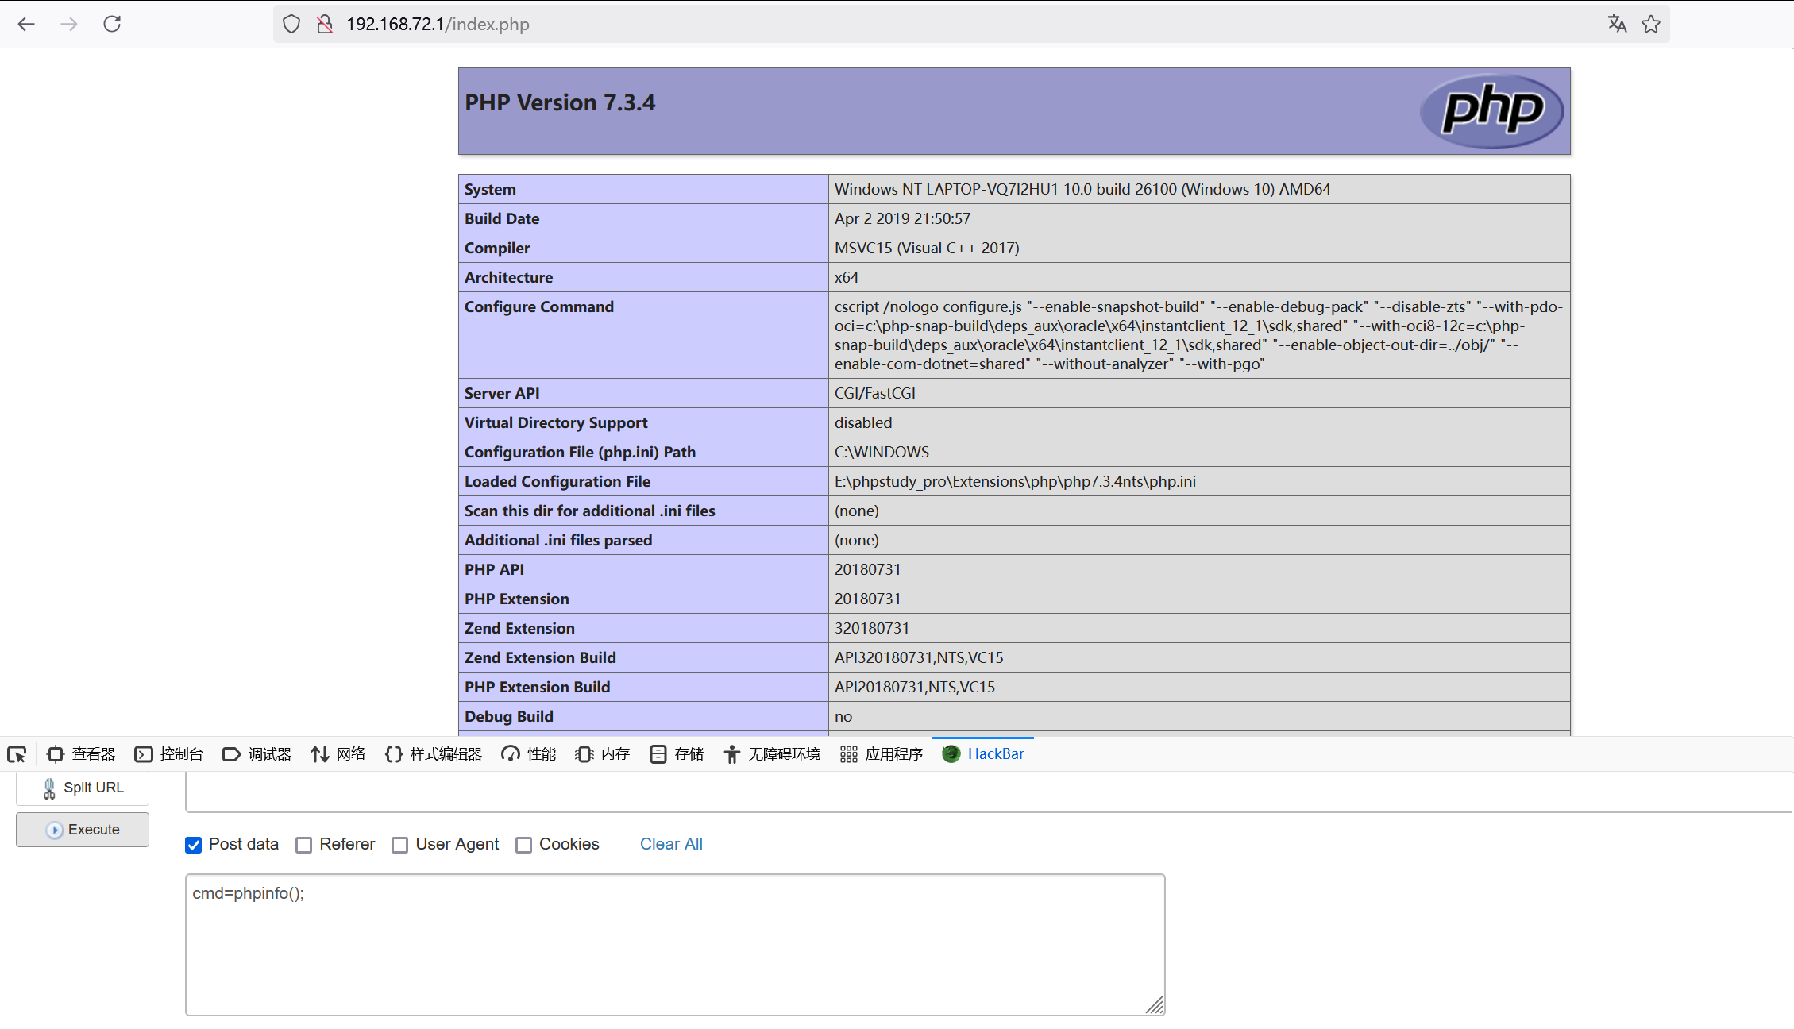Click the Build Date value Apr 2 2019
This screenshot has height=1029, width=1794.
coord(902,218)
